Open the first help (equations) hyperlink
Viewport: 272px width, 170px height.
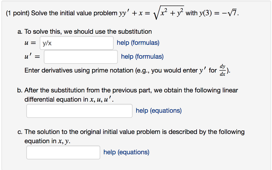coord(158,110)
